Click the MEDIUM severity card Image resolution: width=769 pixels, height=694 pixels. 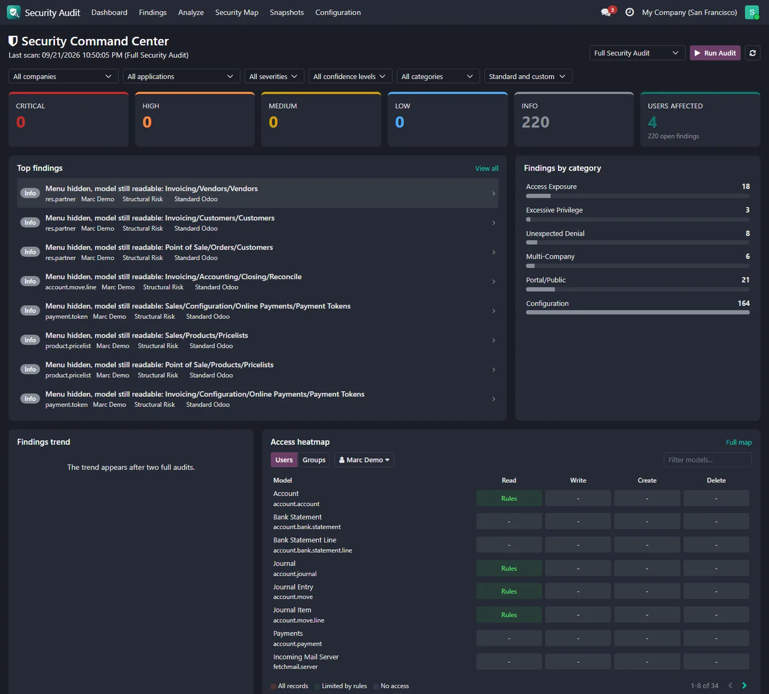[321, 119]
